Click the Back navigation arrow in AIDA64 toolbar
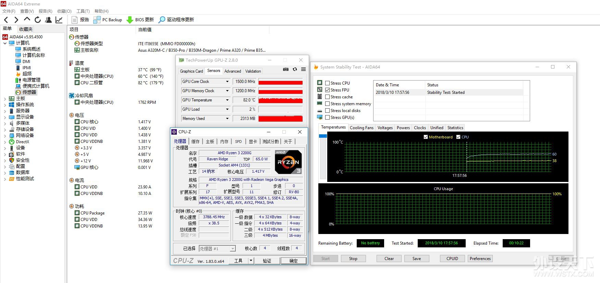Screen dimensions: 600x283 pos(6,20)
